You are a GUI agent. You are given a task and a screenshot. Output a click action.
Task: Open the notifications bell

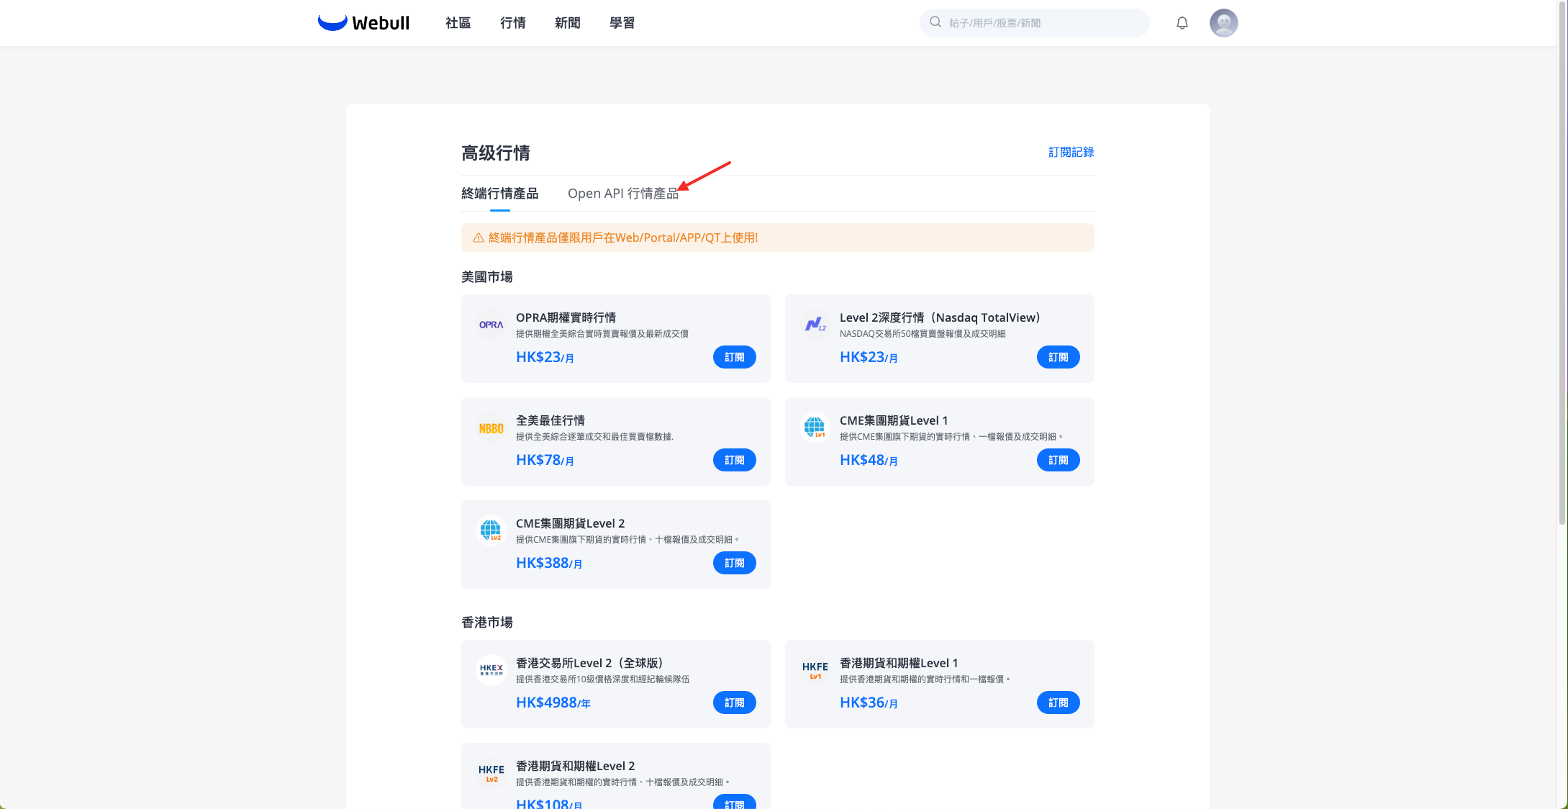click(1182, 23)
